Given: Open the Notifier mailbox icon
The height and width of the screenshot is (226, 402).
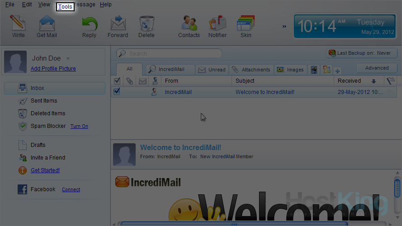Looking at the screenshot, I should coord(218,24).
